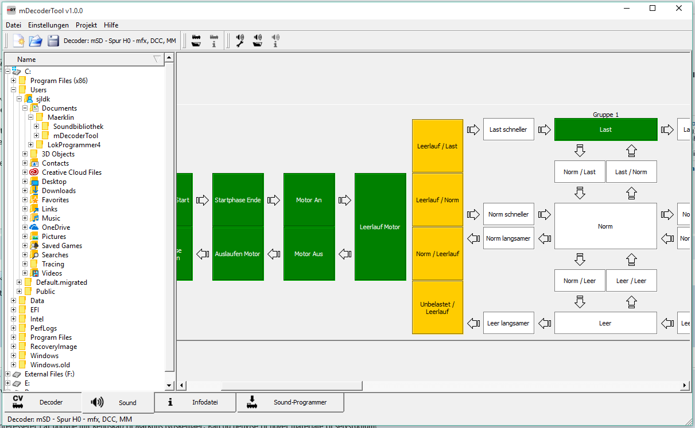Screen dimensions: 695x428
Task: Expand the Windows folder node
Action: (13, 356)
